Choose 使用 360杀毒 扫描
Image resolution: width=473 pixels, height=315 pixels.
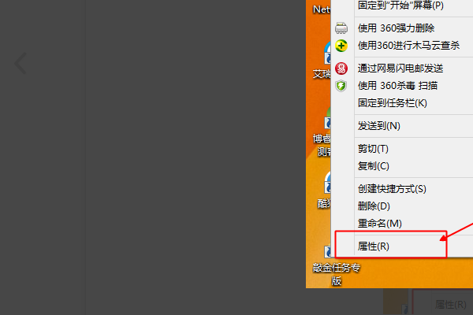tap(397, 86)
